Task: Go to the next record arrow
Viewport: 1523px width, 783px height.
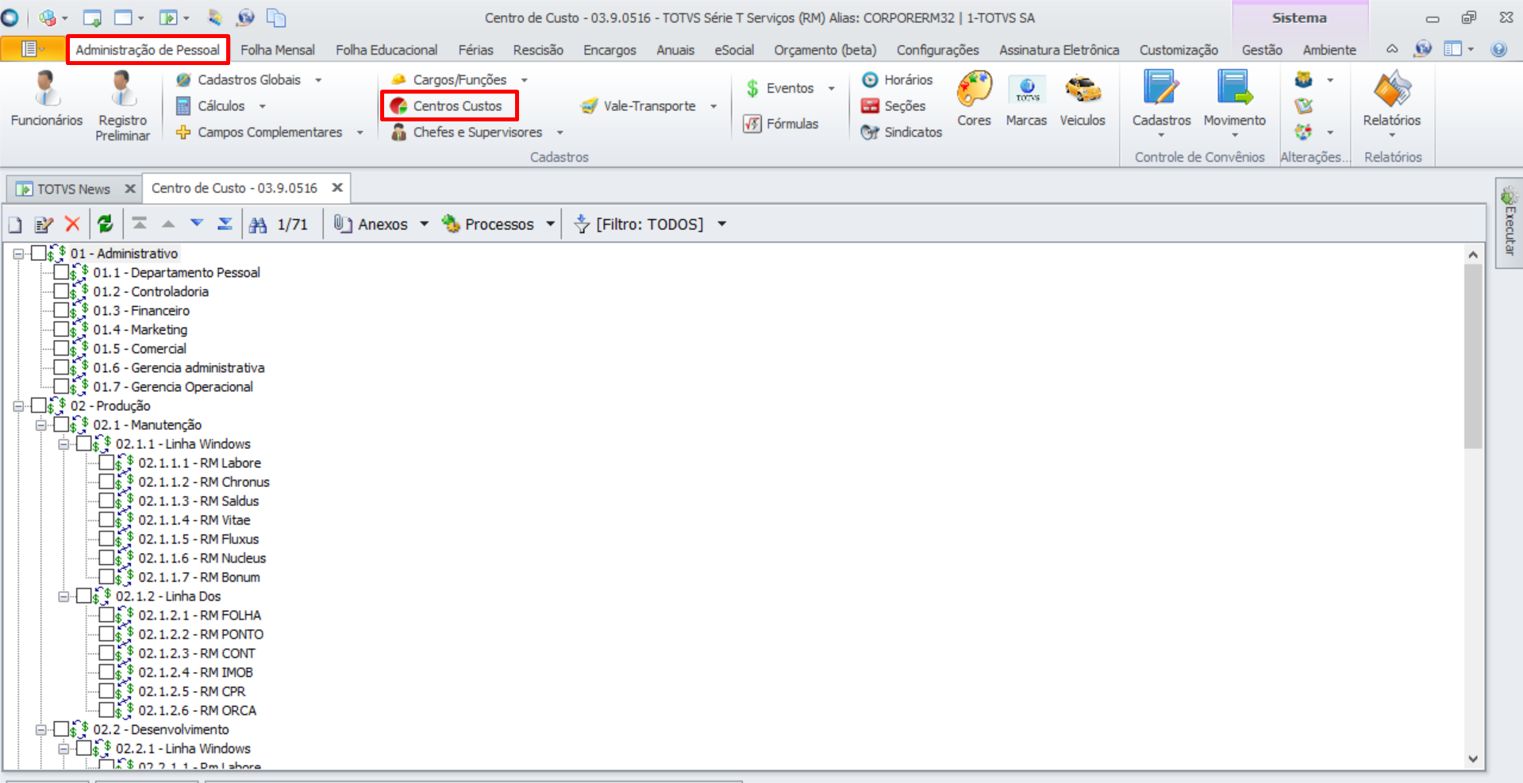Action: point(197,224)
